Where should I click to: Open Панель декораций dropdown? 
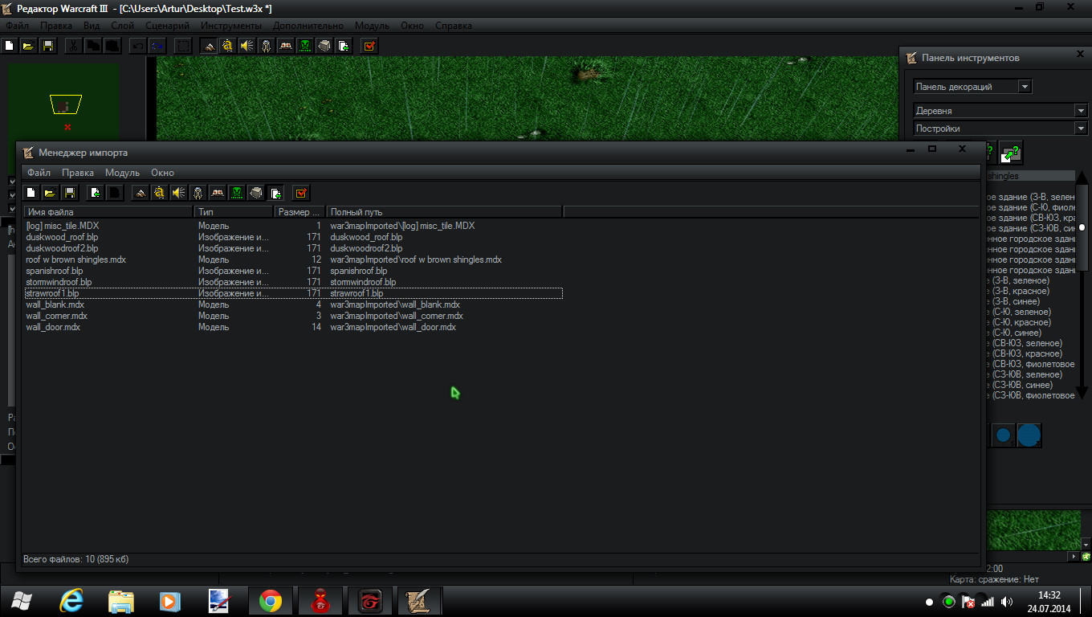pos(972,86)
